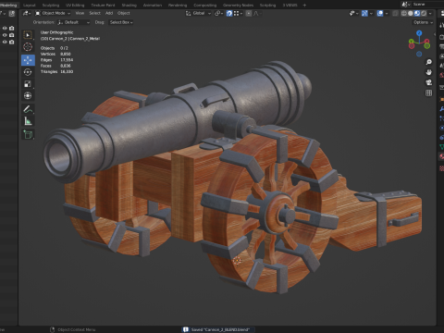Toggle camera view with camera icon
Image resolution: width=444 pixels, height=333 pixels.
pos(428,82)
